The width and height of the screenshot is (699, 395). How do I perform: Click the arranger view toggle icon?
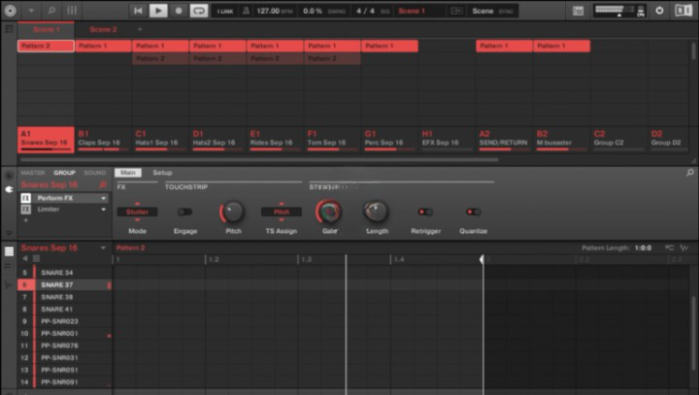pos(9,29)
